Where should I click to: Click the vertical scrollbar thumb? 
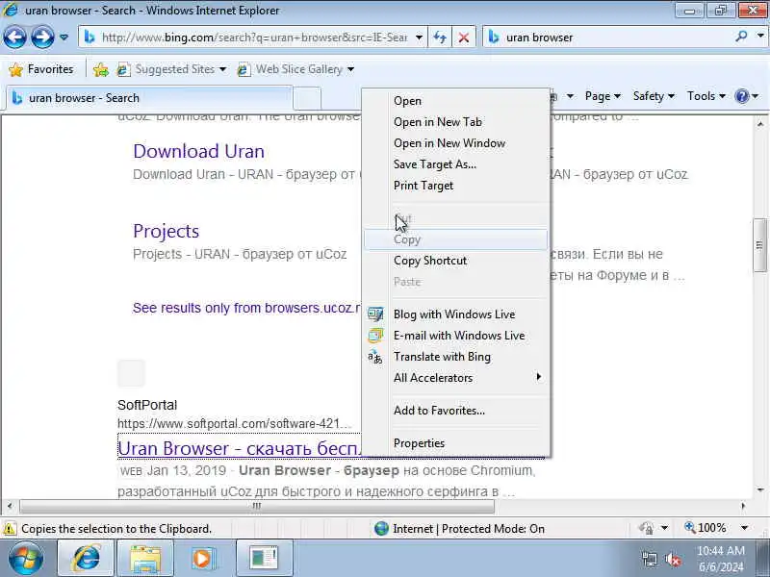[x=759, y=245]
